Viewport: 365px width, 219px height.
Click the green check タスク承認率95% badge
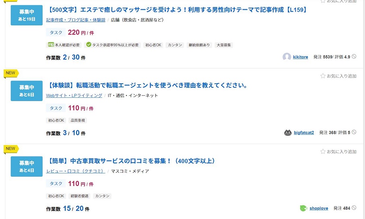(x=112, y=45)
